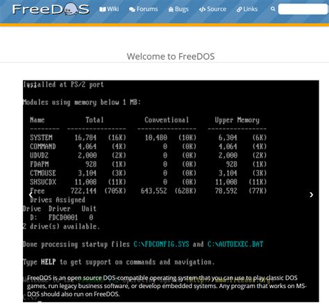
Task: Click 'Modules using memory below 1 MB:' text
Action: click(82, 102)
